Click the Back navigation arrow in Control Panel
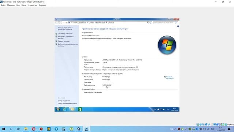 (57, 23)
